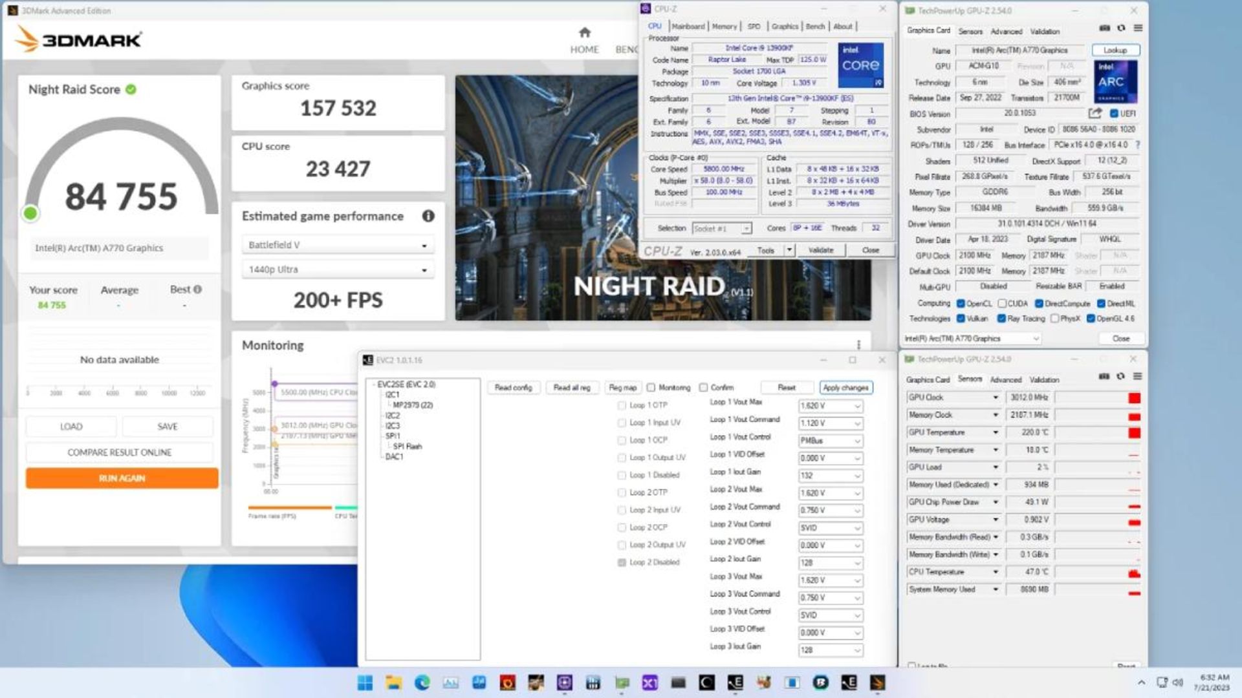Click Apply changes in EVC2
Viewport: 1242px width, 698px height.
tap(845, 388)
